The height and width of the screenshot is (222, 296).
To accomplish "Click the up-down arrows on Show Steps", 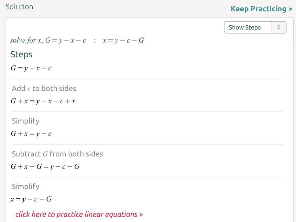I will (x=279, y=27).
